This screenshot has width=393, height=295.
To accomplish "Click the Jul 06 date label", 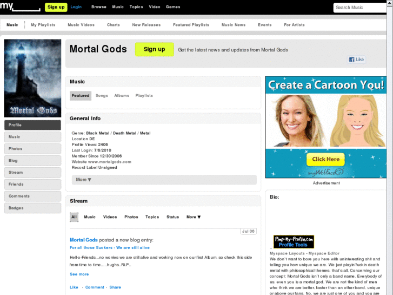I will [x=248, y=231].
